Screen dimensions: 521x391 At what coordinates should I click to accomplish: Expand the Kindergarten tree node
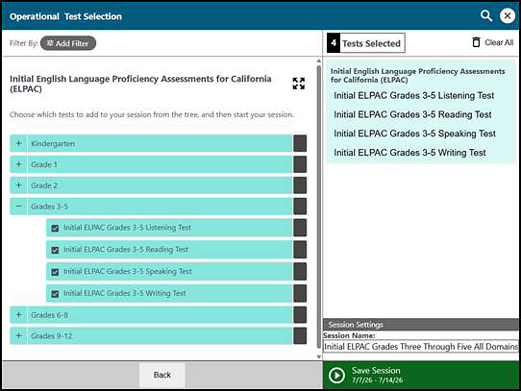pos(19,143)
